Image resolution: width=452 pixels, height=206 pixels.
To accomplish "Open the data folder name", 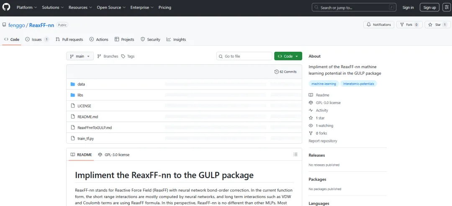I will click(x=81, y=84).
